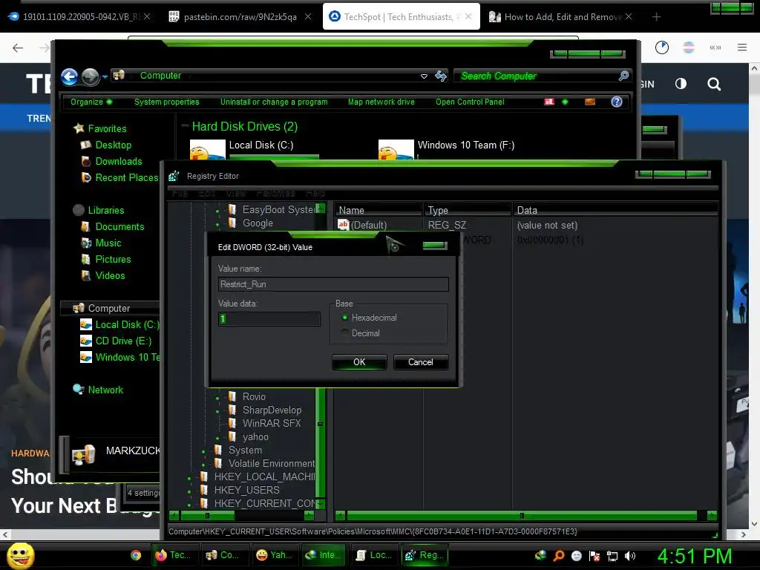Open the recent pages dropdown beside forward arrow

pyautogui.click(x=105, y=76)
